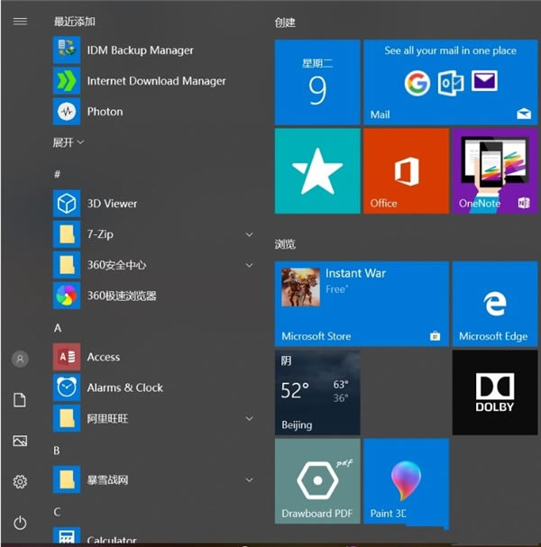Viewport: 541px width, 547px height.
Task: Expand the 360安全中心 folder
Action: click(x=249, y=265)
